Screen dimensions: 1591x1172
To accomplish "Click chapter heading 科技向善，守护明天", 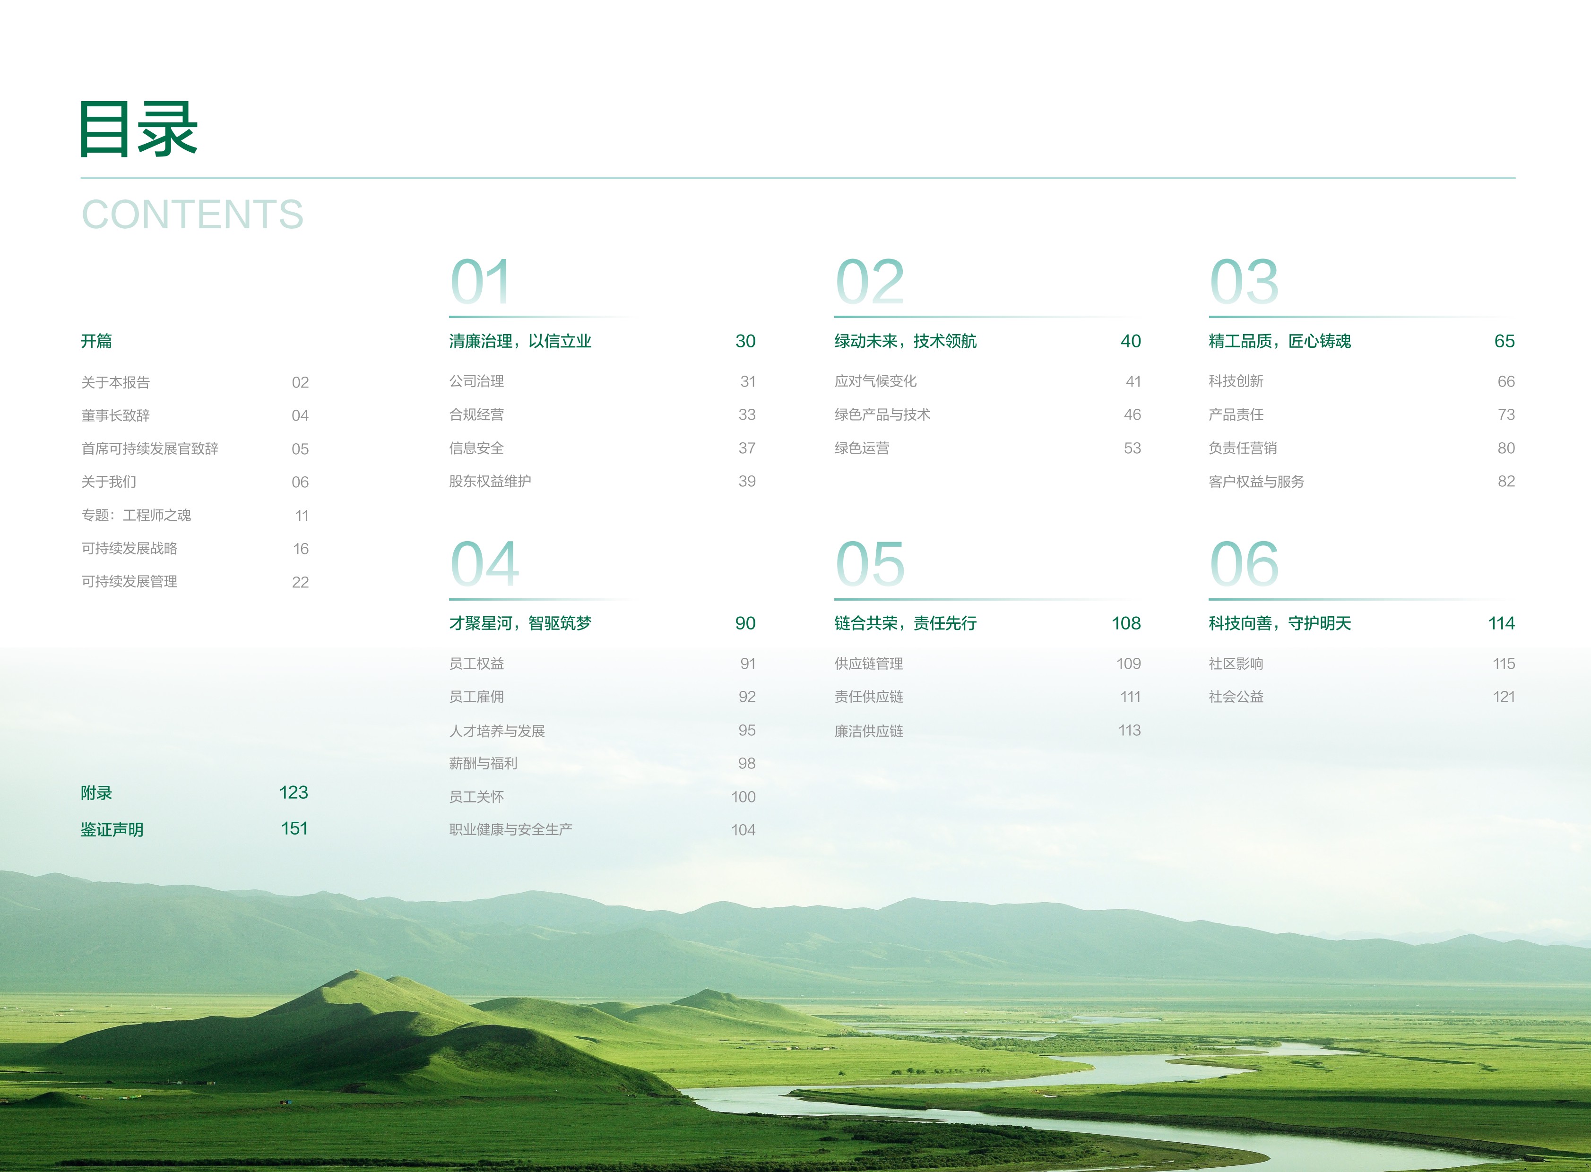I will point(1280,624).
